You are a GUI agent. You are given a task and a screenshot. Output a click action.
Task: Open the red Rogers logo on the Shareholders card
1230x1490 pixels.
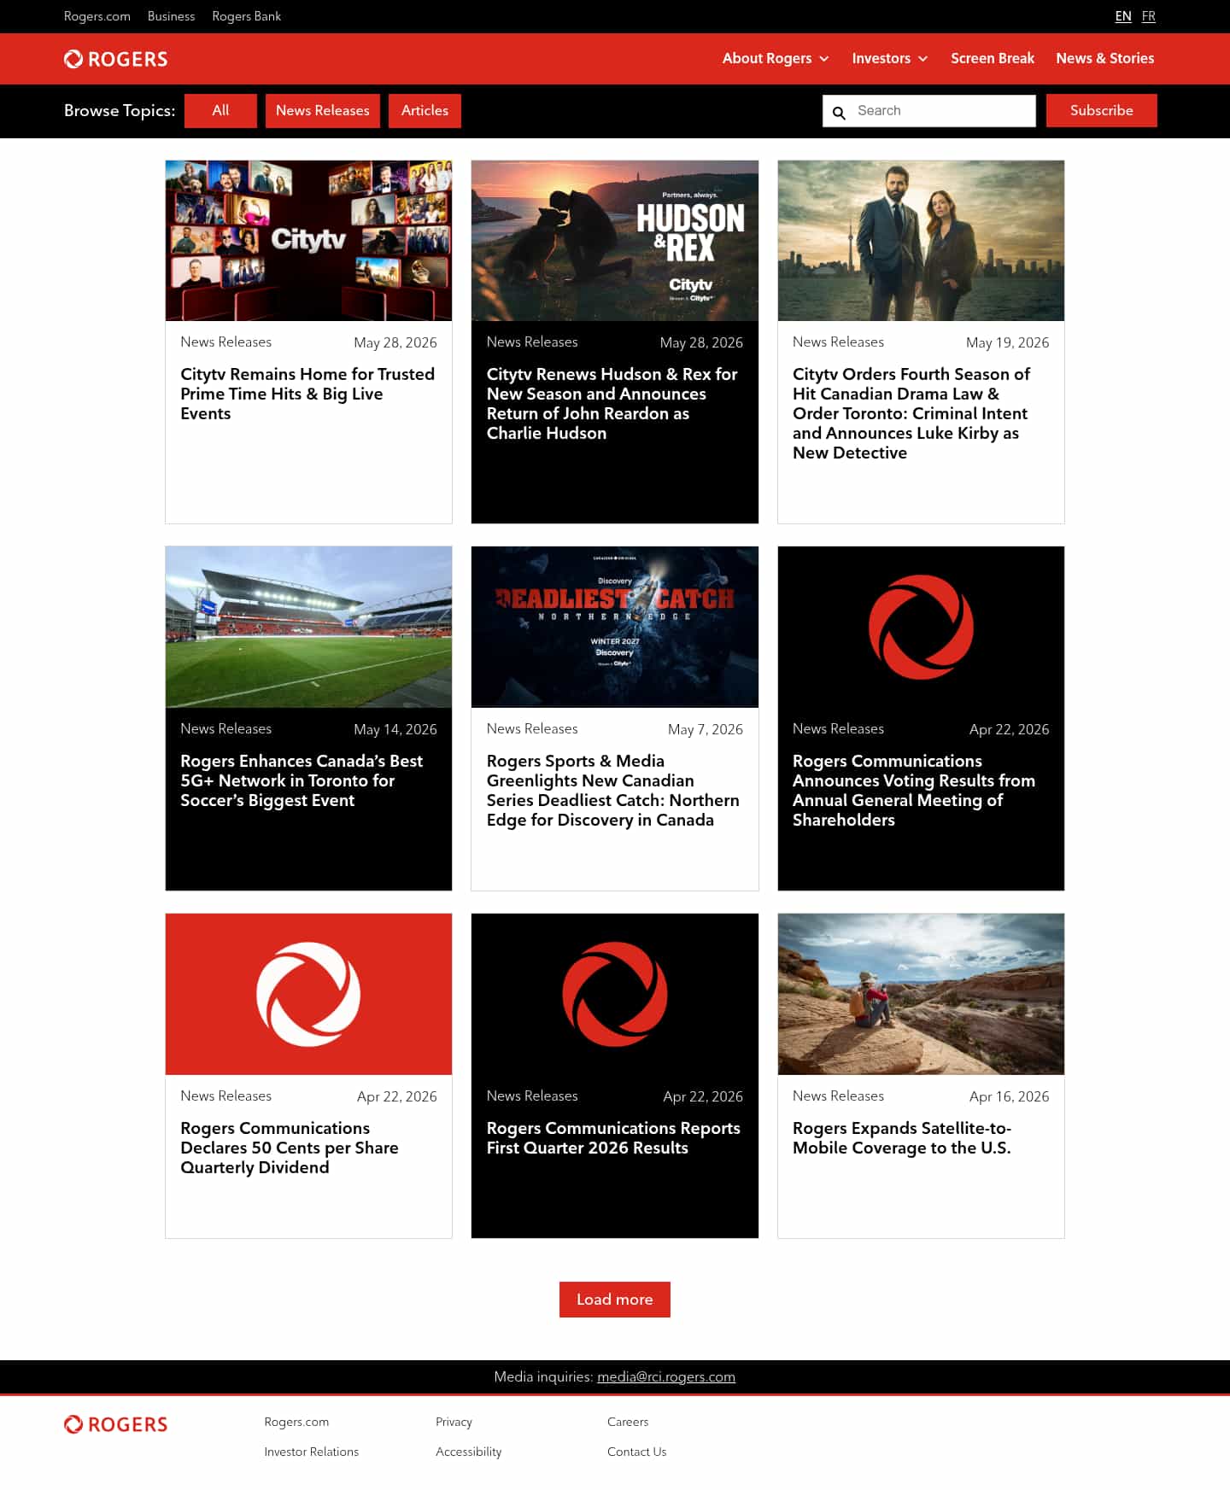point(921,627)
